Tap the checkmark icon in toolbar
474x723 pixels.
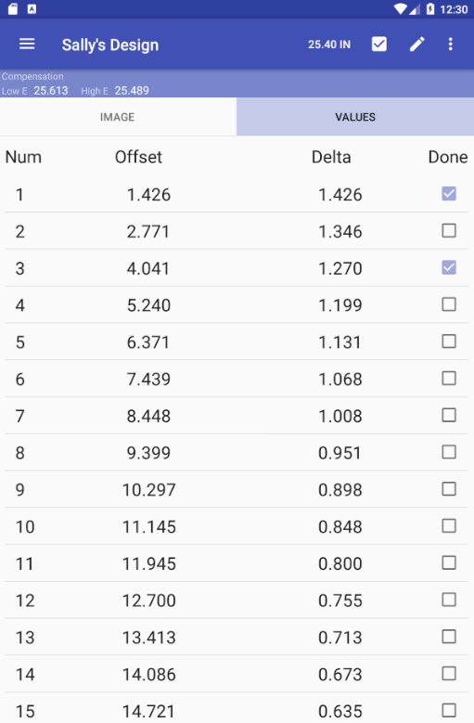[x=379, y=45]
